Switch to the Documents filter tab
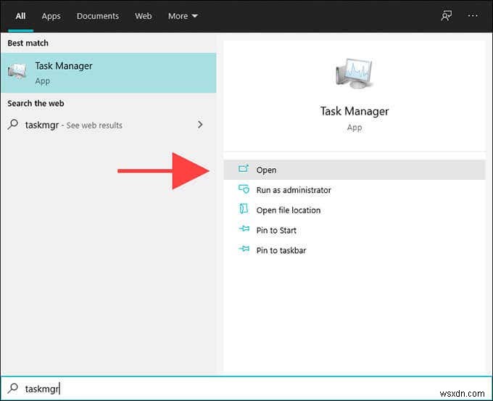 (97, 16)
